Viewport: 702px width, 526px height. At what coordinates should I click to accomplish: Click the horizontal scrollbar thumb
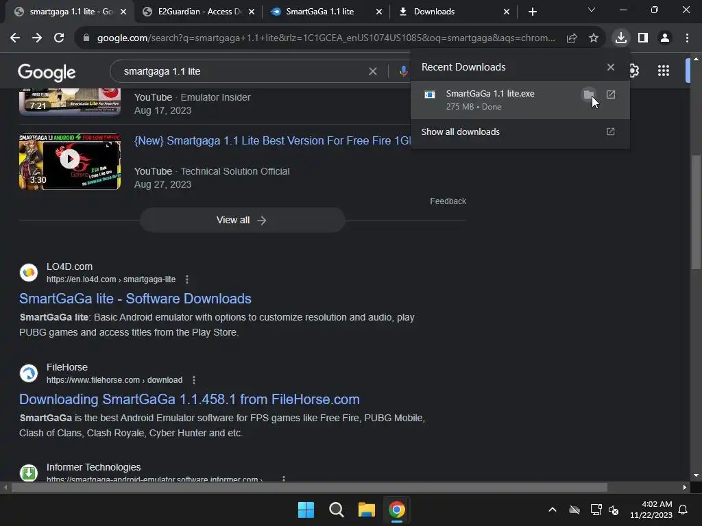(x=309, y=487)
